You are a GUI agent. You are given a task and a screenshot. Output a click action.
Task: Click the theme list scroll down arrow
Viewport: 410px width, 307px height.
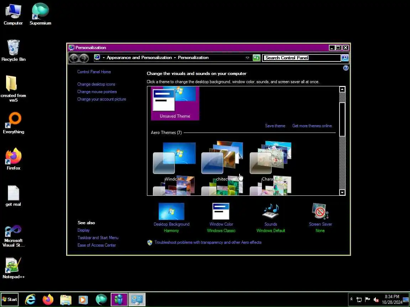coord(342,192)
